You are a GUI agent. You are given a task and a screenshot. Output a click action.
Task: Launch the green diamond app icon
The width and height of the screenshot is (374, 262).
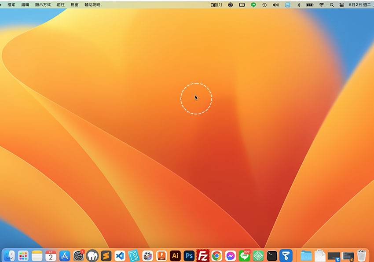[x=258, y=256]
